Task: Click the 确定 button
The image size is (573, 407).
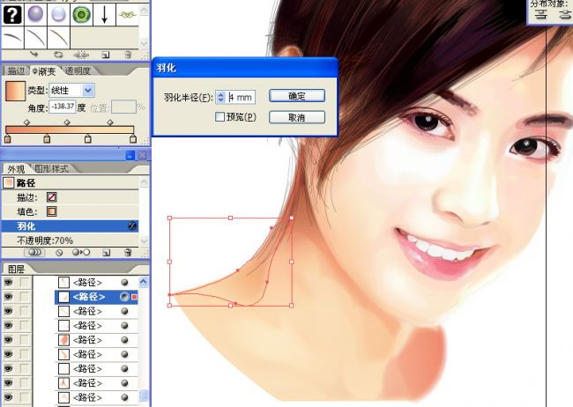Action: coord(296,95)
